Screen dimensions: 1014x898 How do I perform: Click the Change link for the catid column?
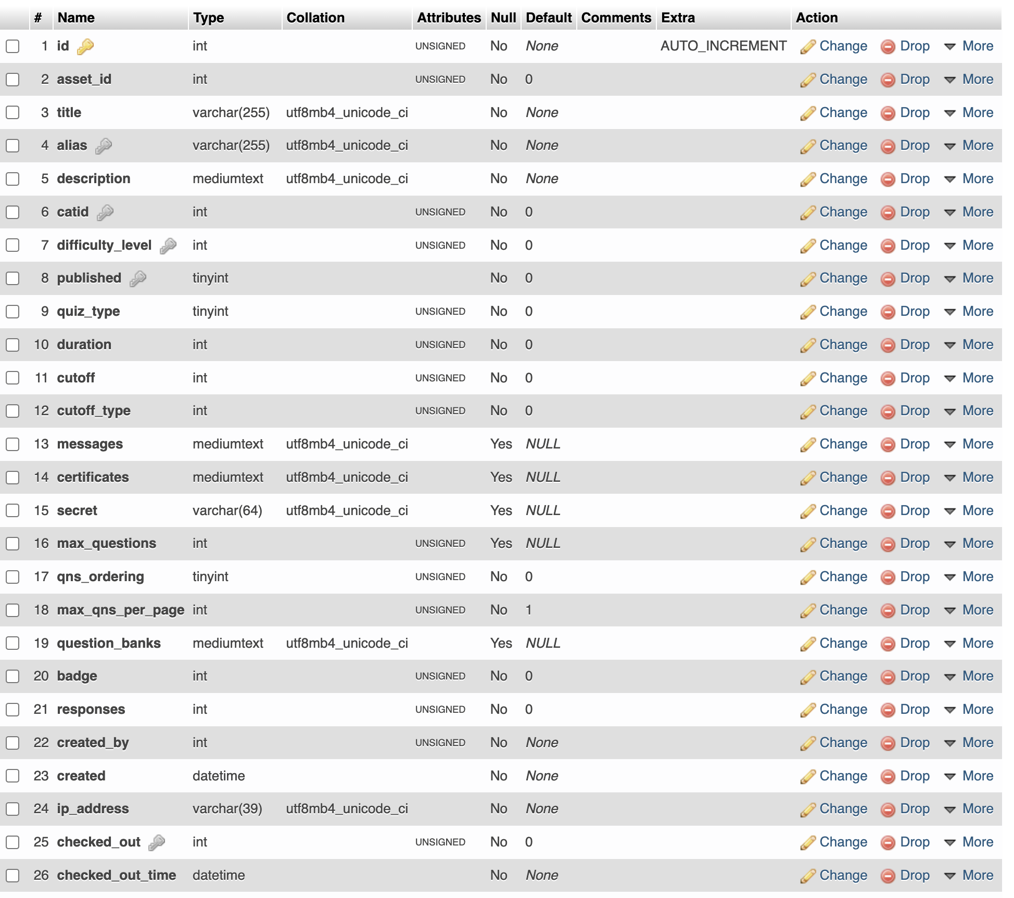(x=843, y=212)
